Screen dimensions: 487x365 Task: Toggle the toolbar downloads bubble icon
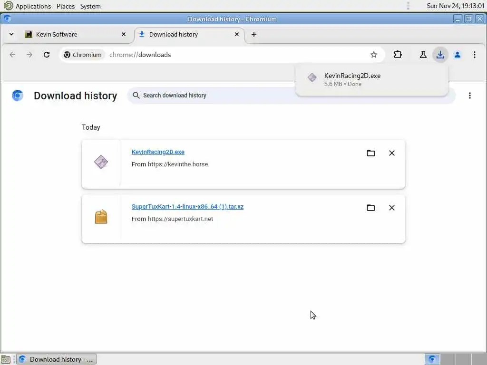440,55
